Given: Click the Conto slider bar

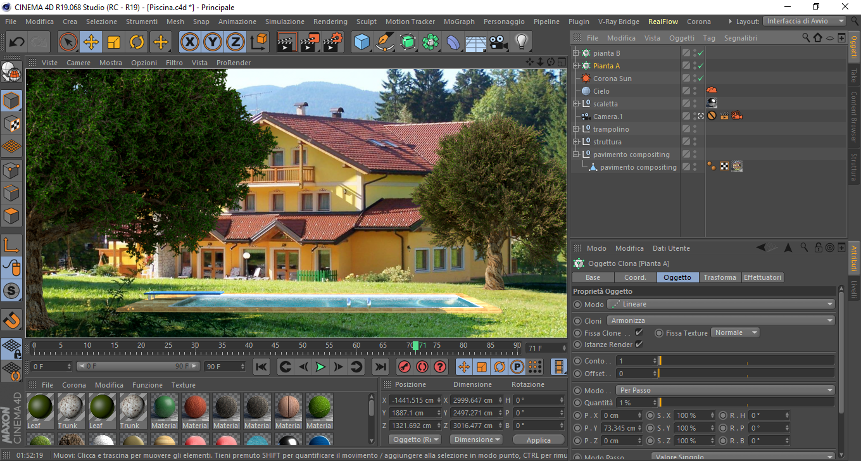Looking at the screenshot, I should (746, 360).
